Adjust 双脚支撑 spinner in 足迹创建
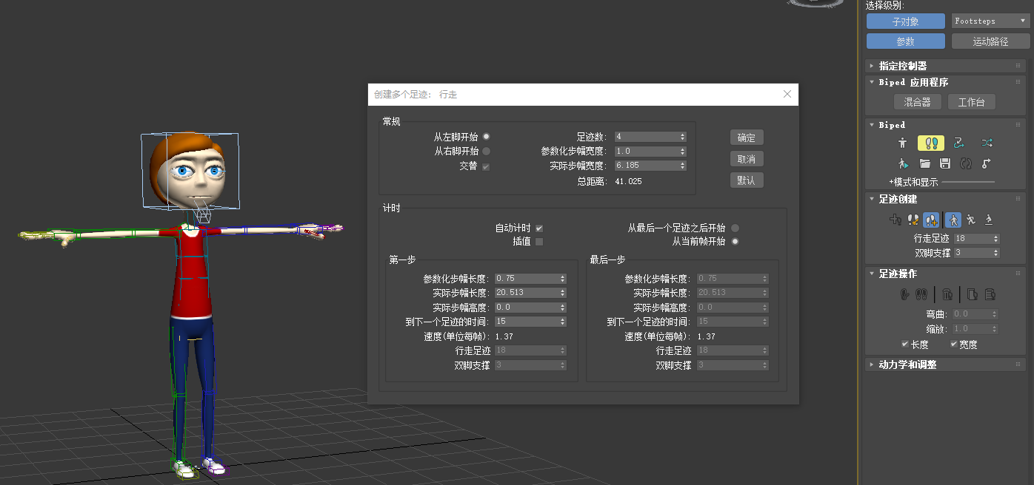 pos(995,253)
